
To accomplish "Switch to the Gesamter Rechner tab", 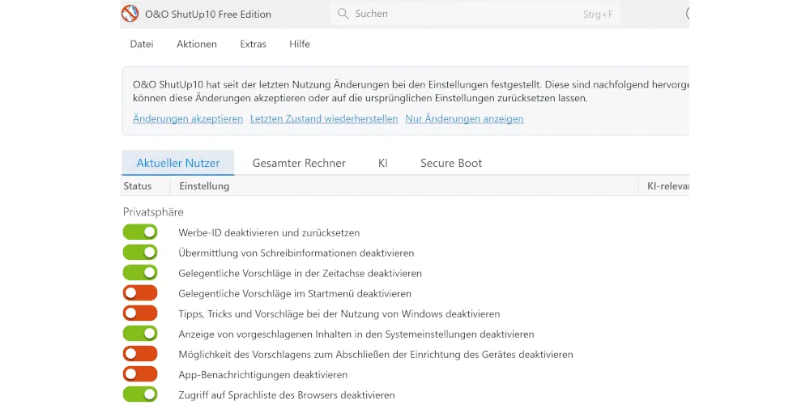I will coord(299,164).
